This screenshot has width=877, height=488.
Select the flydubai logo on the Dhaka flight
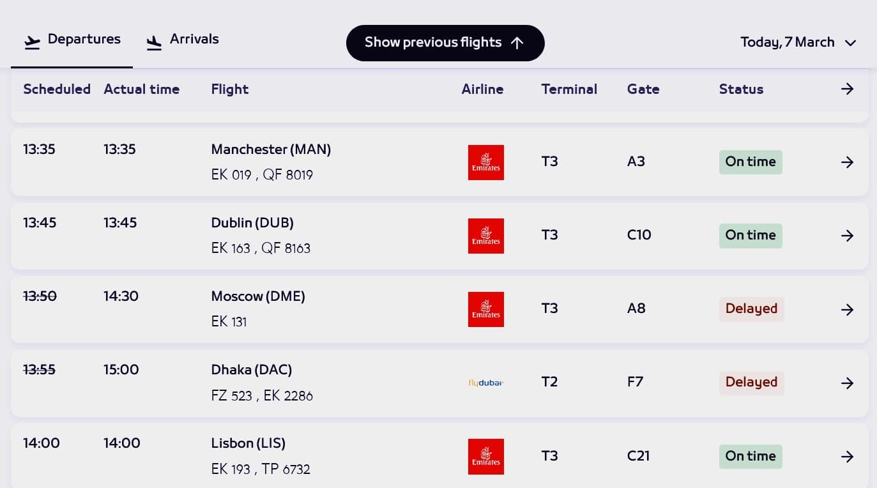485,383
